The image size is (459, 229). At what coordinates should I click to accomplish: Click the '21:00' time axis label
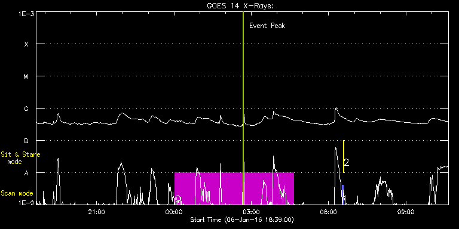tap(97, 212)
